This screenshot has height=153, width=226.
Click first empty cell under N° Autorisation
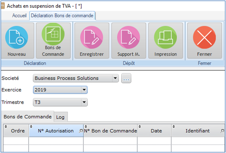[x=56, y=141]
